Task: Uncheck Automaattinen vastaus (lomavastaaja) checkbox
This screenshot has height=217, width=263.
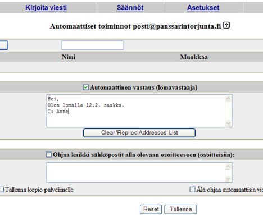Action: [86, 87]
